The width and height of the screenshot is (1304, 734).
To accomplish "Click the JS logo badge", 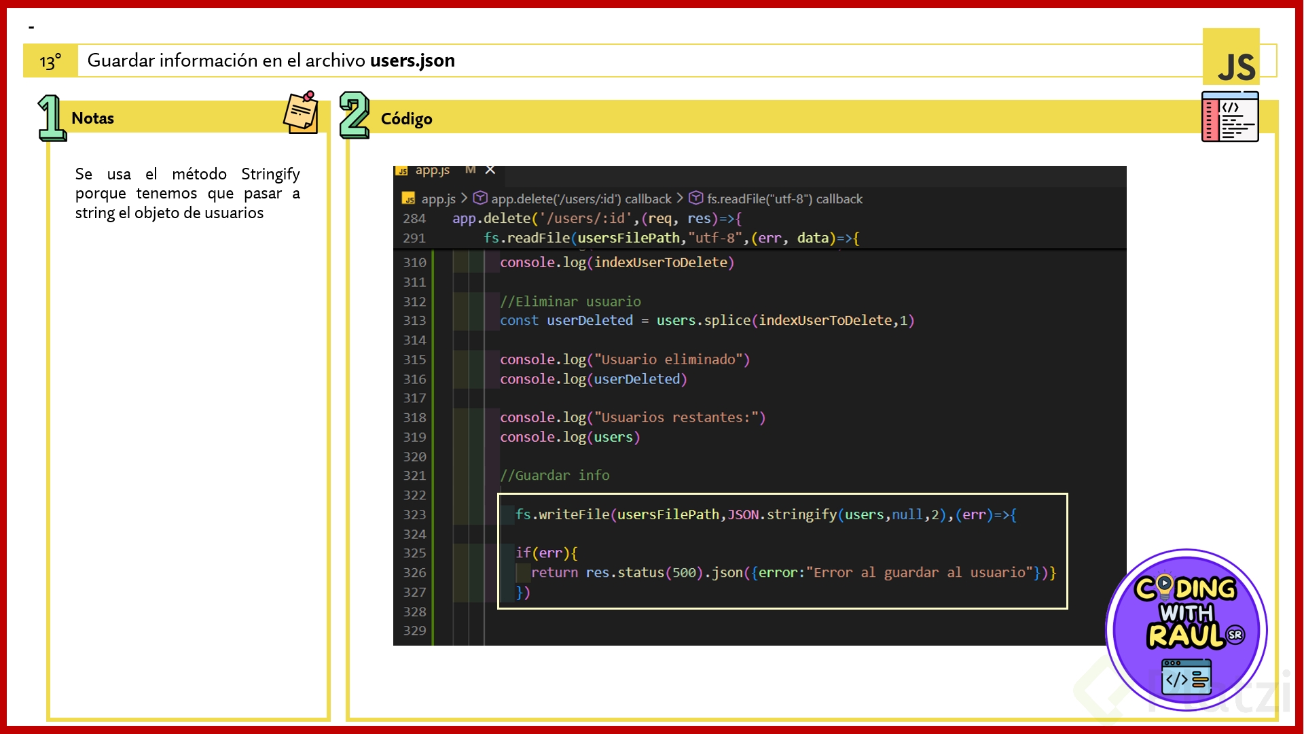I will 1231,58.
